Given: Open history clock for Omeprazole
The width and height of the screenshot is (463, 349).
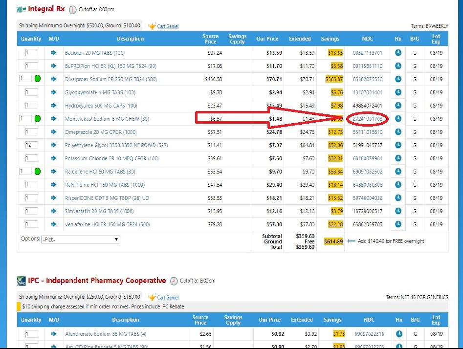Looking at the screenshot, I should [398, 131].
